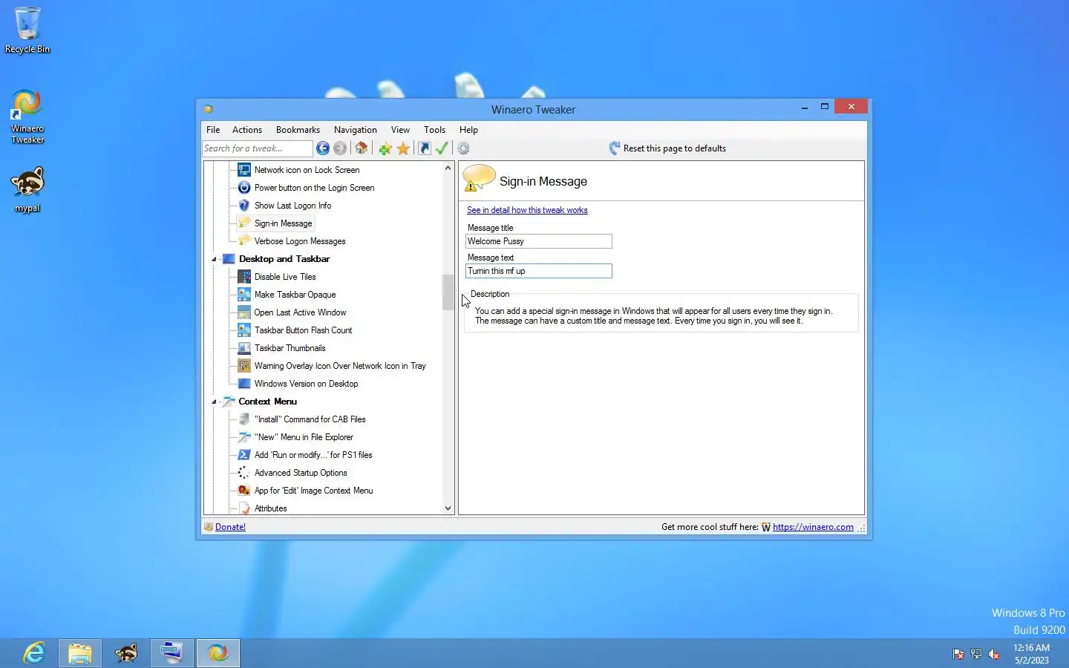1069x668 pixels.
Task: Collapse the Context Menu tree category
Action: [x=215, y=402]
